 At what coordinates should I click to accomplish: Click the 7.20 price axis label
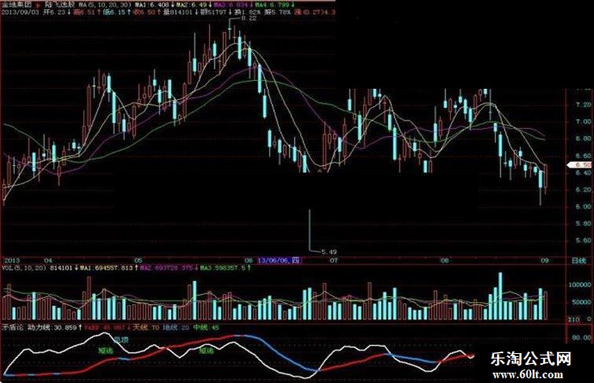click(x=583, y=104)
